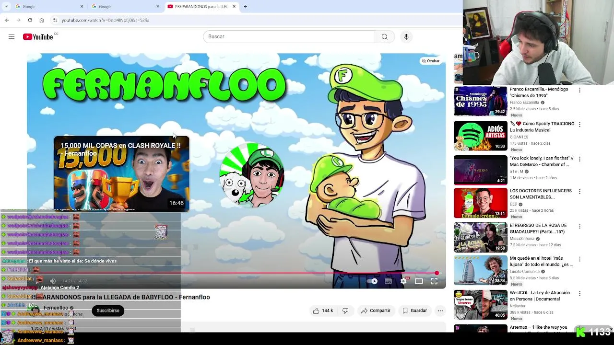Open Cómo Spotify TRAICIONÓ video title
Image resolution: width=614 pixels, height=345 pixels.
point(542,127)
